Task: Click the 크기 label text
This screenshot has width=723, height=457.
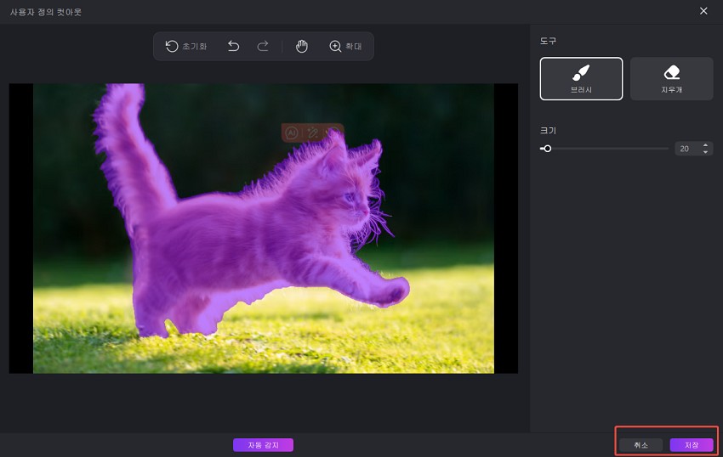Action: coord(548,130)
